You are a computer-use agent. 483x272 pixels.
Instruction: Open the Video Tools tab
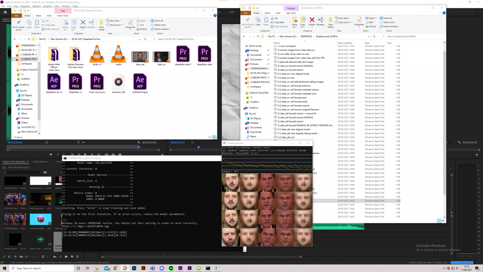(62, 16)
